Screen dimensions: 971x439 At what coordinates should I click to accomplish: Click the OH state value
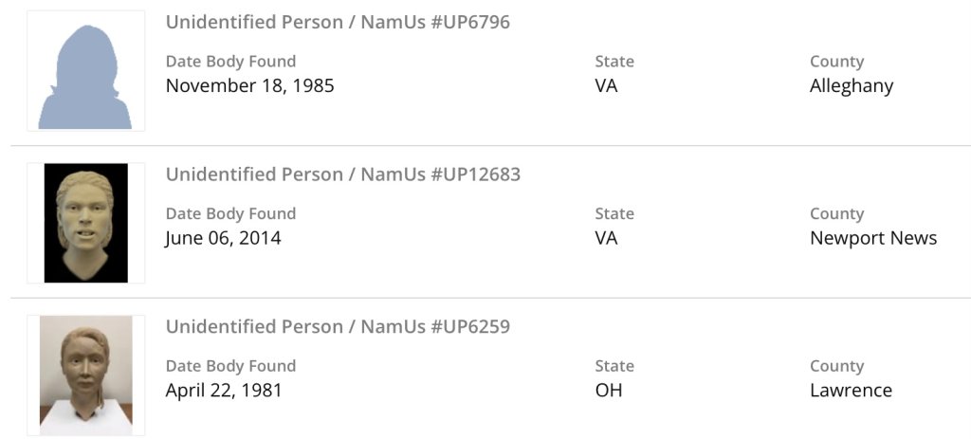[609, 390]
